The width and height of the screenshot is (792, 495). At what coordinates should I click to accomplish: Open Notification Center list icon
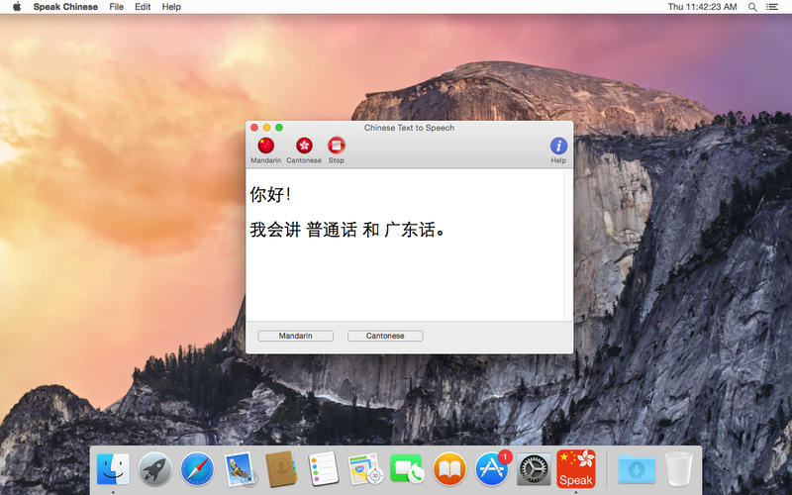tap(772, 7)
